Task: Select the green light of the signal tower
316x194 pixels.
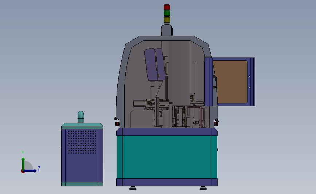Action: click(x=167, y=13)
